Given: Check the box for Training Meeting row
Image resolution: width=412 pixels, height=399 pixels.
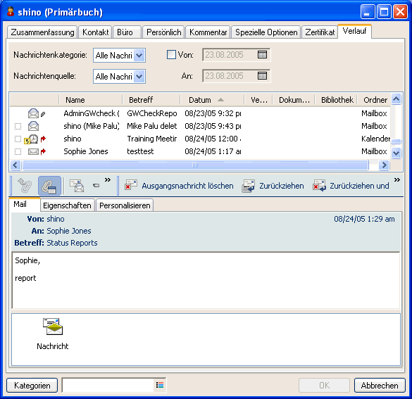Looking at the screenshot, I should 18,139.
